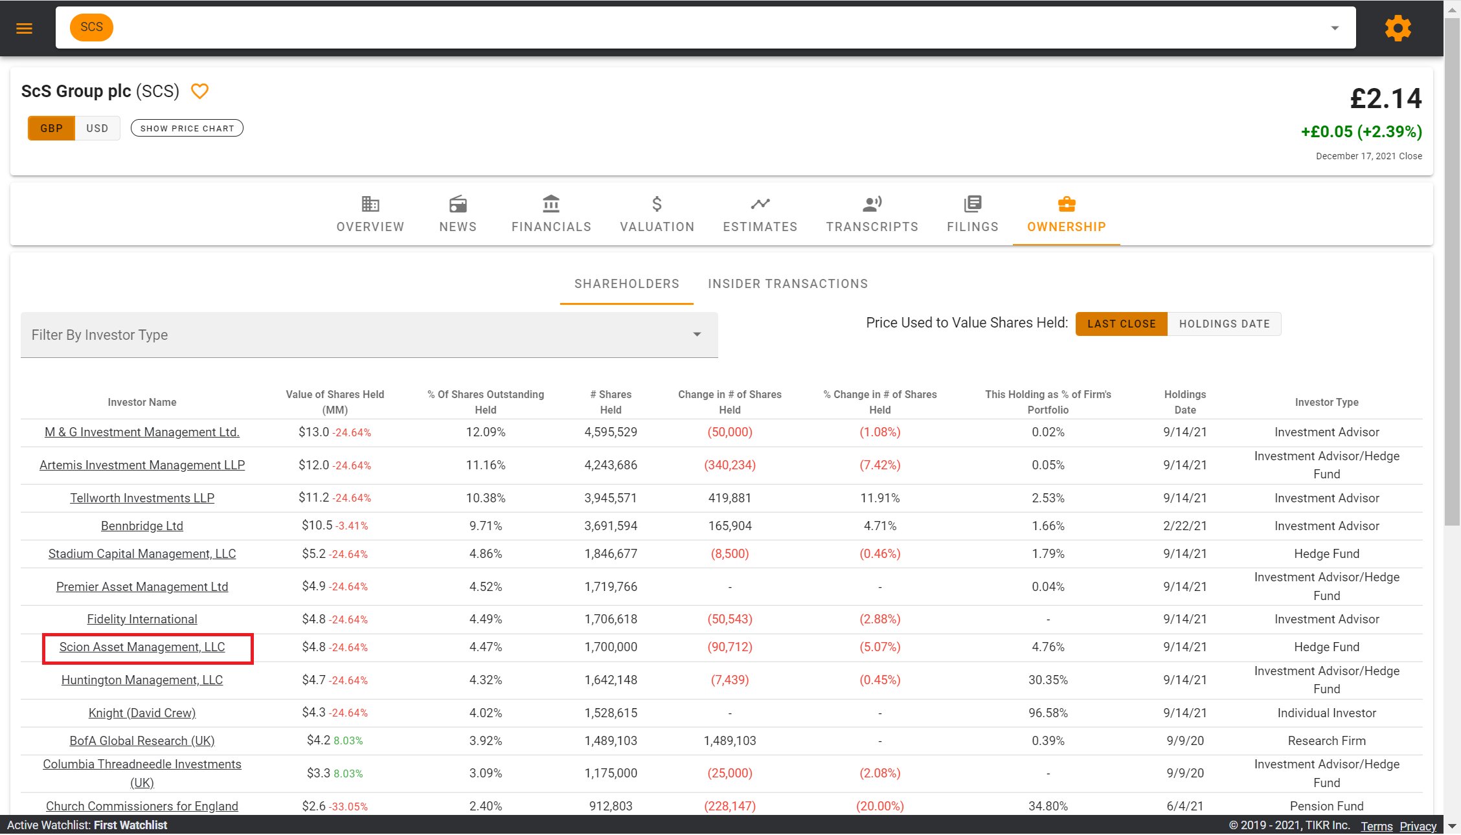Click the Transcripts speaker icon

coord(872,205)
